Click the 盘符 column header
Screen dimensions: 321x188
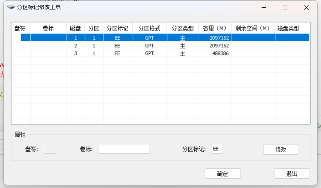tap(20, 28)
